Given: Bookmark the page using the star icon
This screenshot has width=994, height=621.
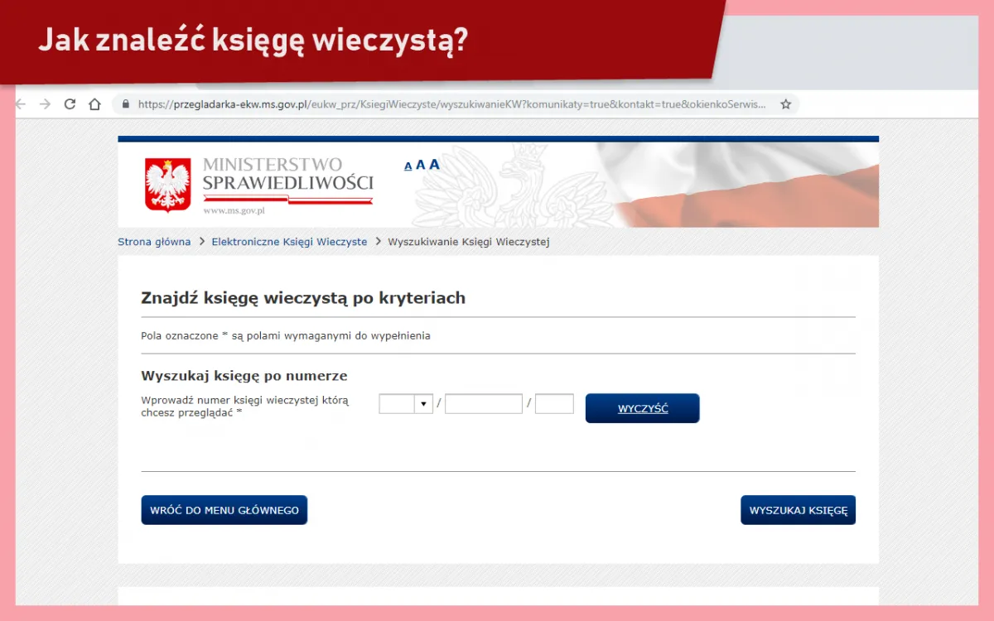Looking at the screenshot, I should coord(784,103).
